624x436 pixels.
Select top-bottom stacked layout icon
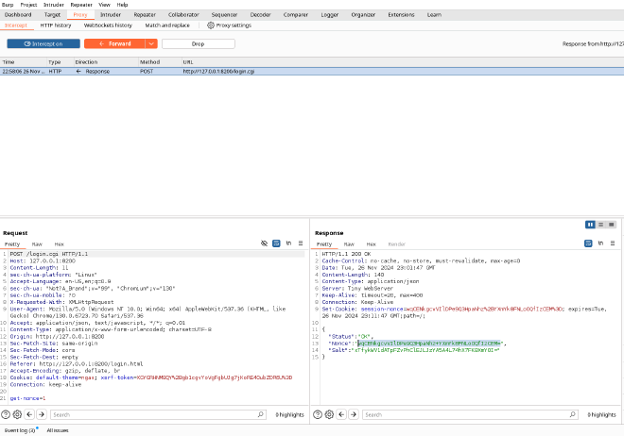coord(601,225)
